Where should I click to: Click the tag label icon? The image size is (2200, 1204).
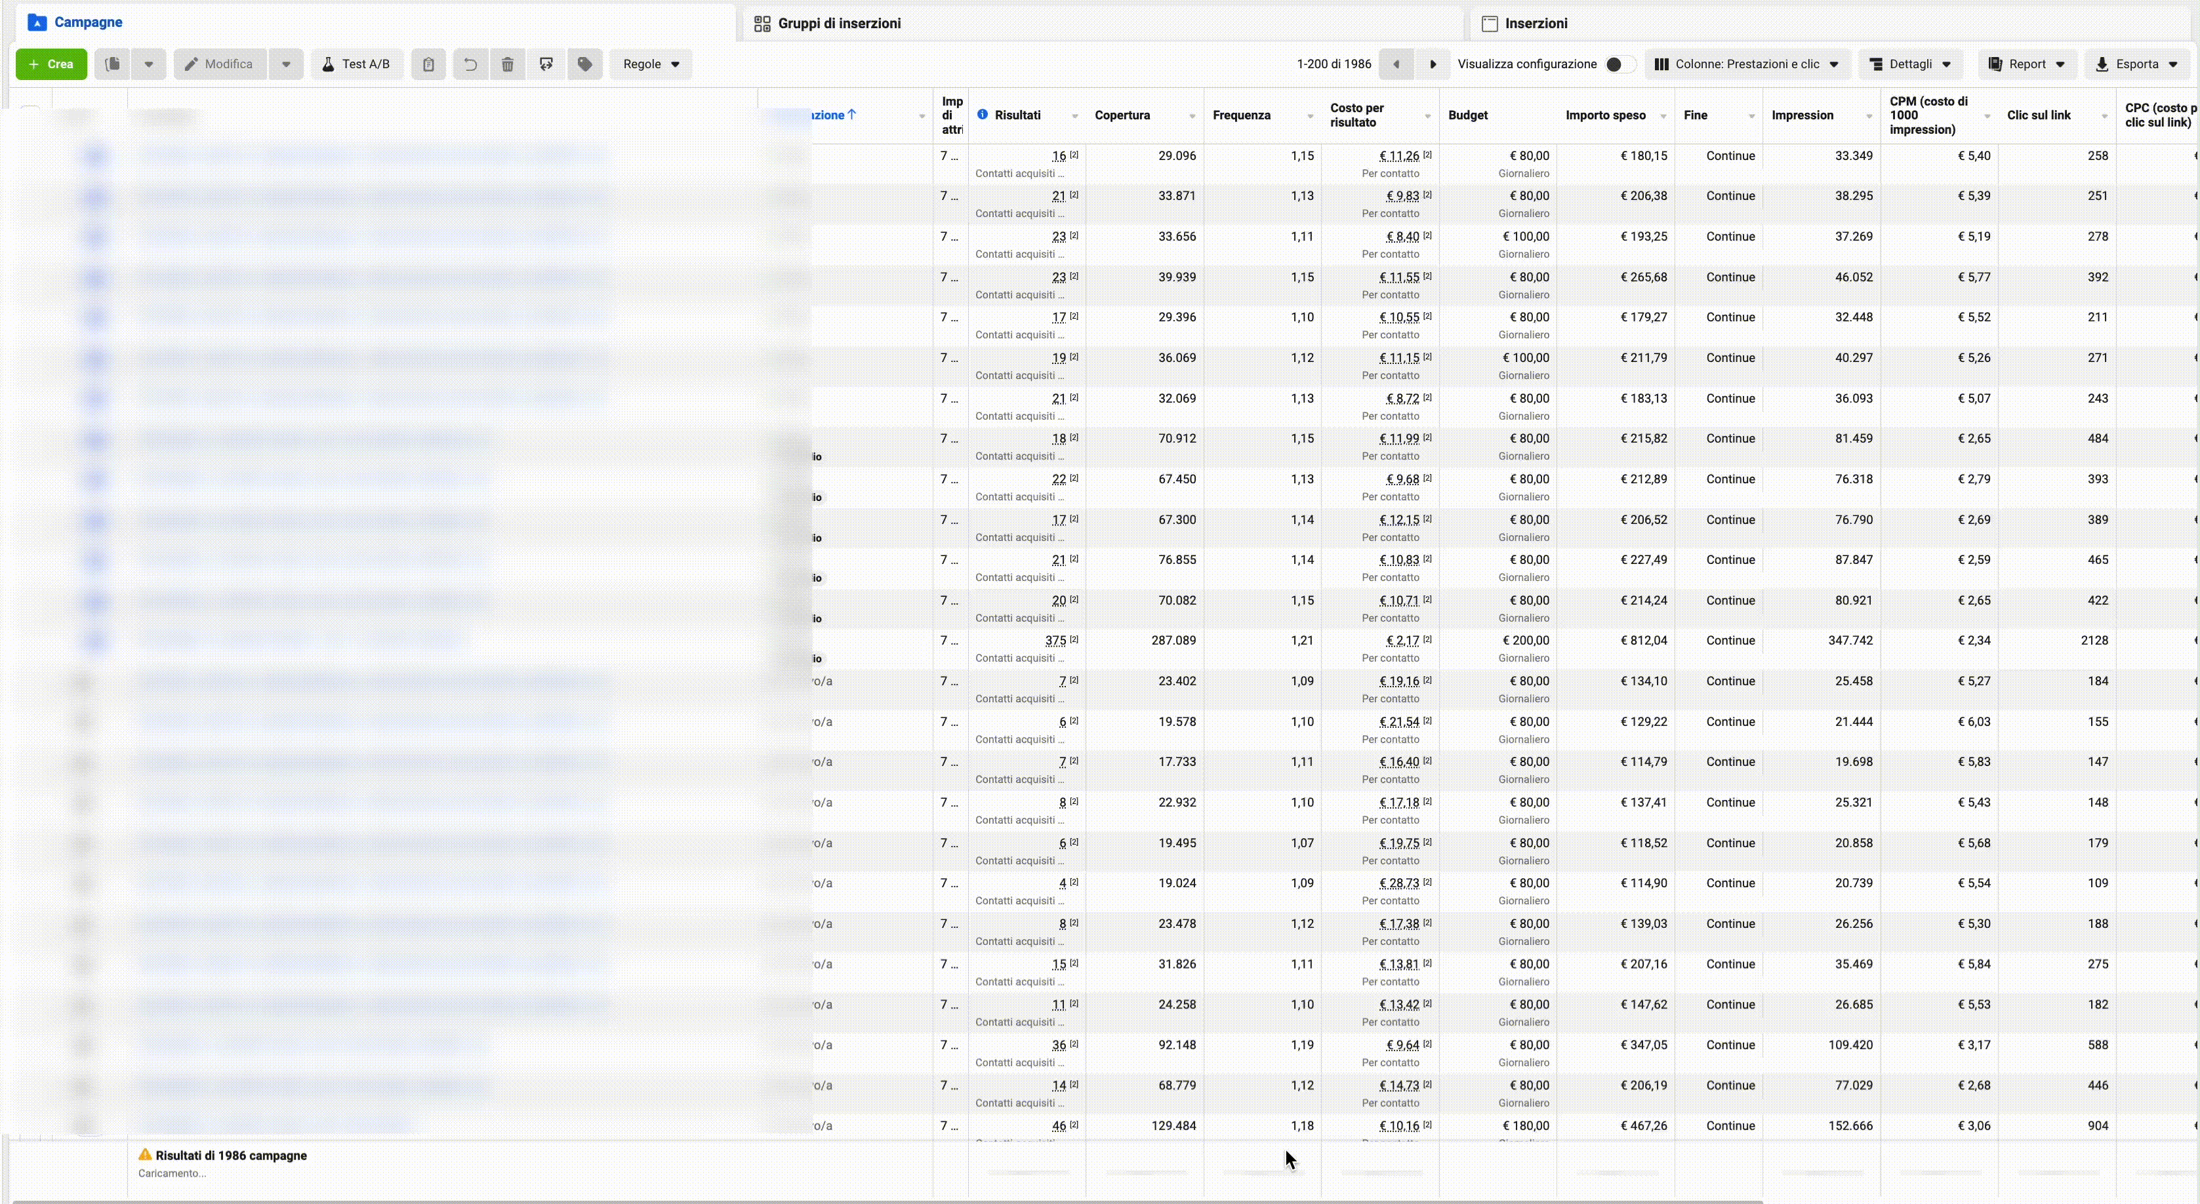pyautogui.click(x=585, y=64)
